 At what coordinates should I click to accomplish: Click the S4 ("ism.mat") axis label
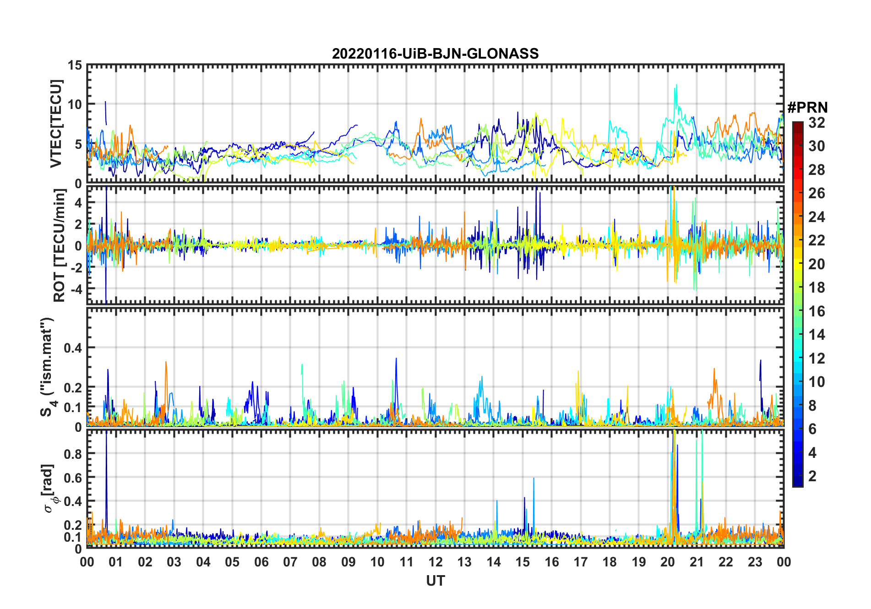tap(47, 367)
